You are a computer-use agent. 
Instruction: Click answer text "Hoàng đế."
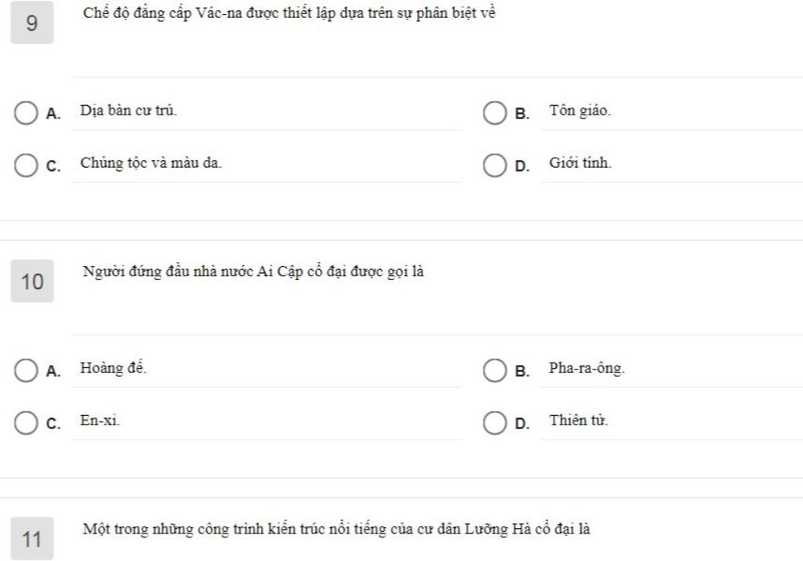pos(113,368)
